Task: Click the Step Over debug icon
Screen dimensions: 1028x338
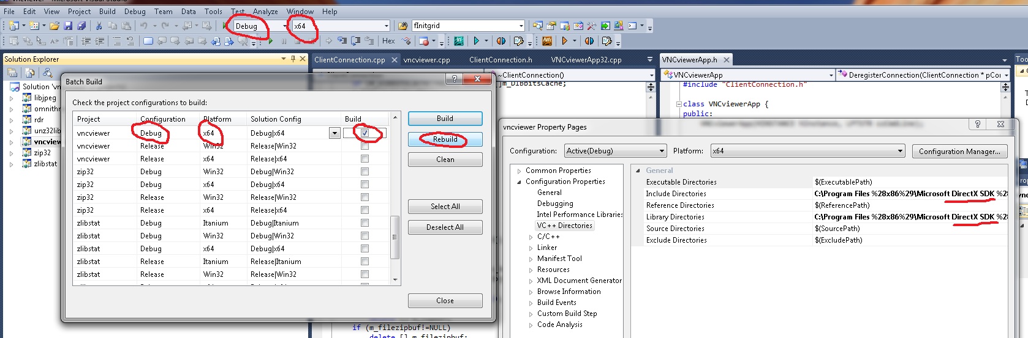Action: [355, 41]
